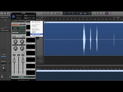Screen dimensions: 123x92
Task: Expand the Track: D Lead disclosure triangle
Action: point(1,30)
